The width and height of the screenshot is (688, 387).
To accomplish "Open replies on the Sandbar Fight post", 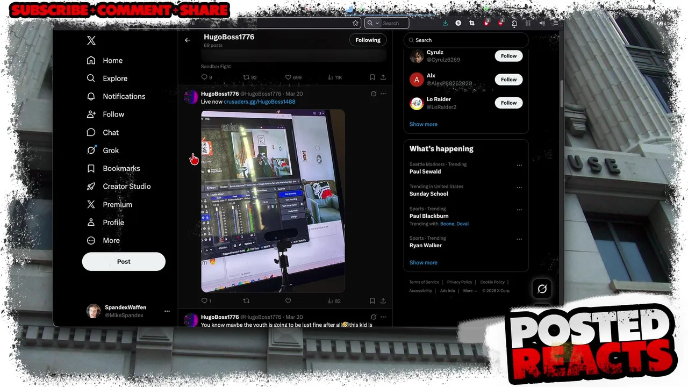I will point(206,77).
